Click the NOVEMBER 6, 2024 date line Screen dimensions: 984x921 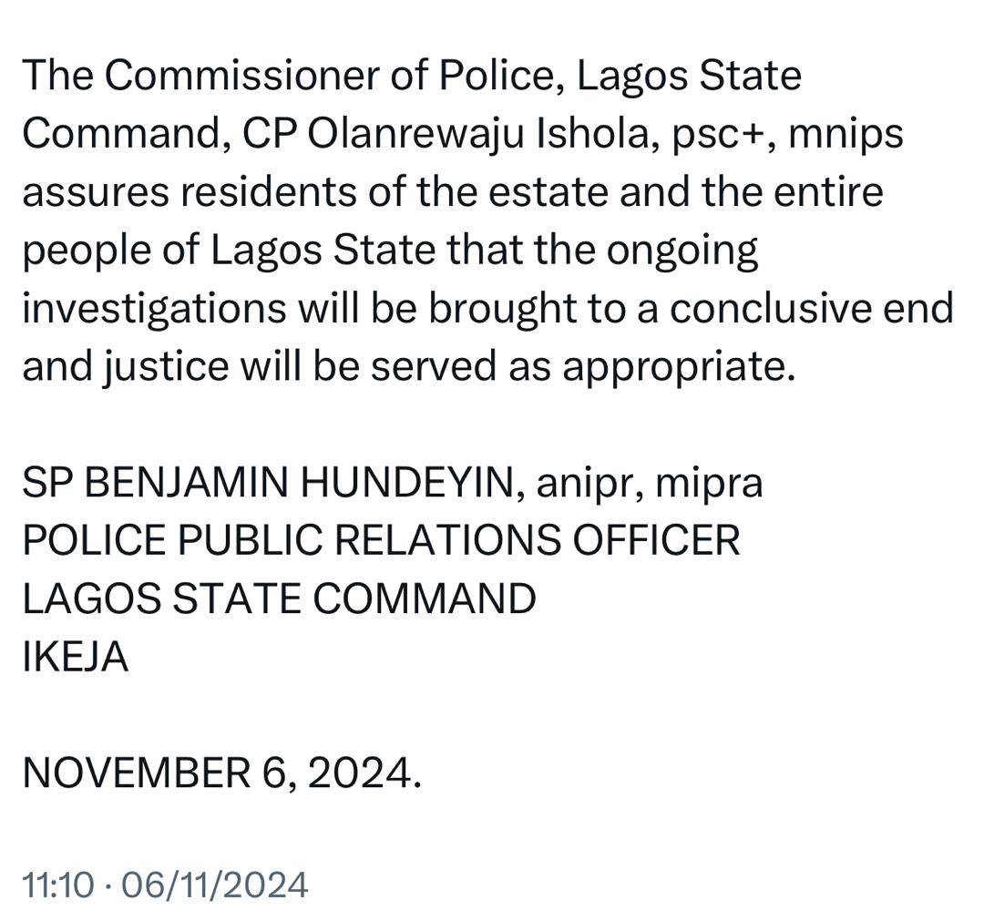[x=221, y=773]
